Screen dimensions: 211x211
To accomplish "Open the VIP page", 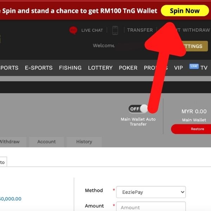I will pos(178,68).
